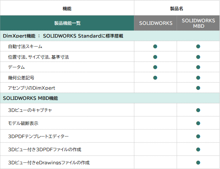The height and width of the screenshot is (169, 220).
Task: Click the 幾何公差記号 row label
Action: pyautogui.click(x=21, y=78)
